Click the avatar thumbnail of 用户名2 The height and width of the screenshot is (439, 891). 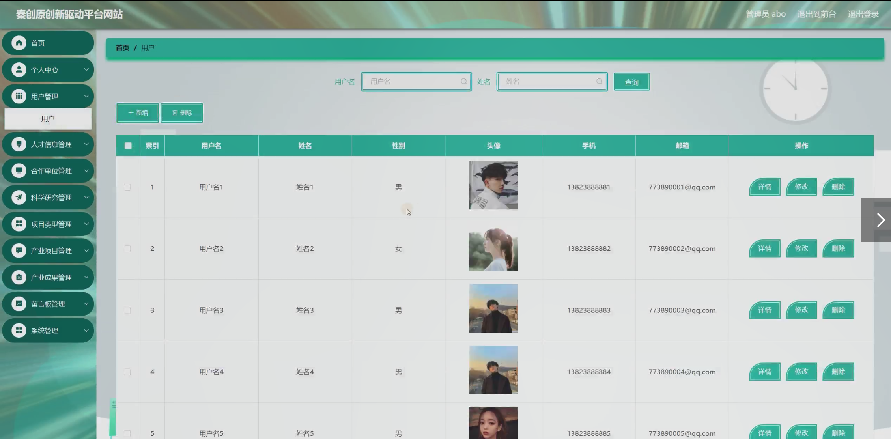[493, 249]
